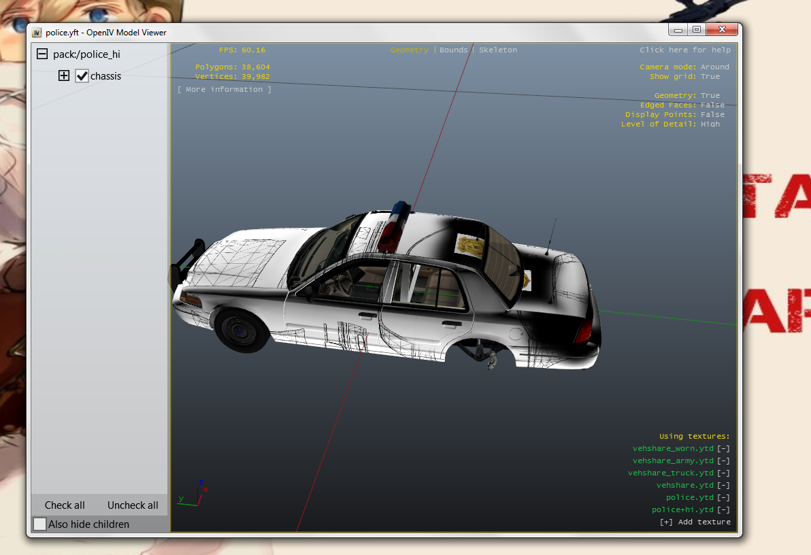Expand the chassis tree node
Screen dimensions: 811x555
click(64, 75)
